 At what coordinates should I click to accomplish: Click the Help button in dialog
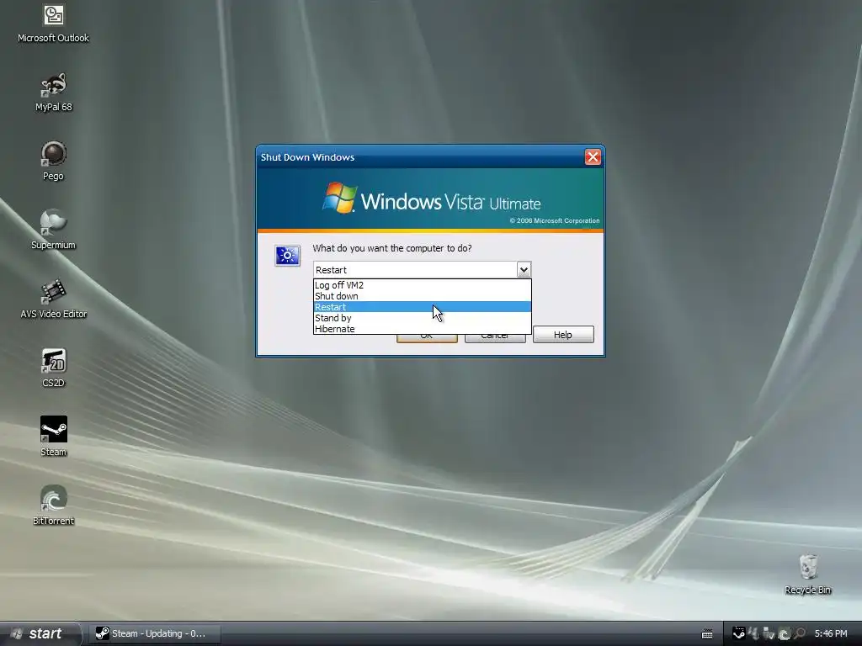click(563, 335)
